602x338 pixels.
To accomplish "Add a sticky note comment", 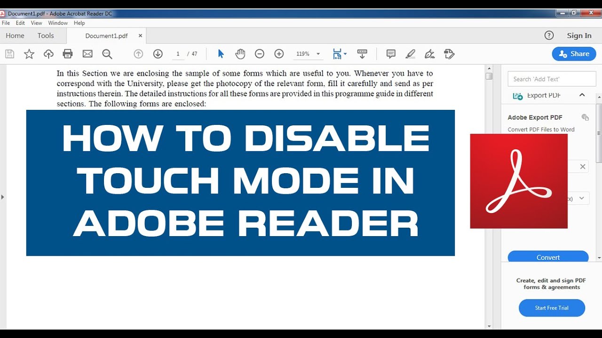I will (391, 54).
